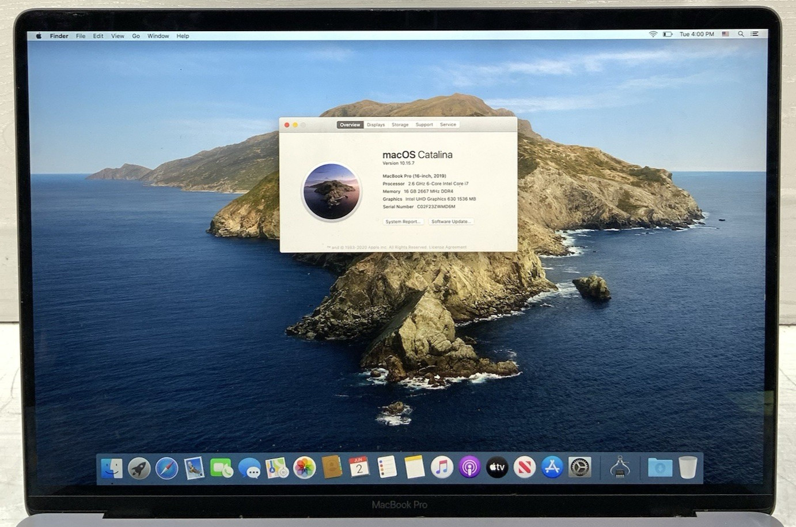Screen dimensions: 796x527
Task: Click the battery status icon
Action: [668, 34]
